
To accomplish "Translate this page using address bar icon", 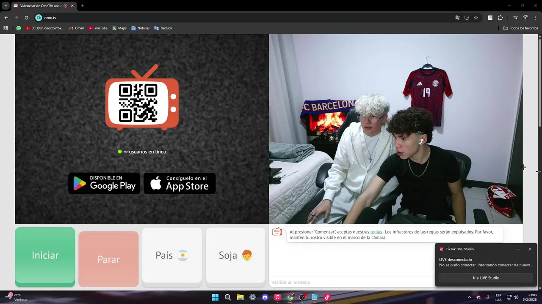I will pyautogui.click(x=458, y=18).
